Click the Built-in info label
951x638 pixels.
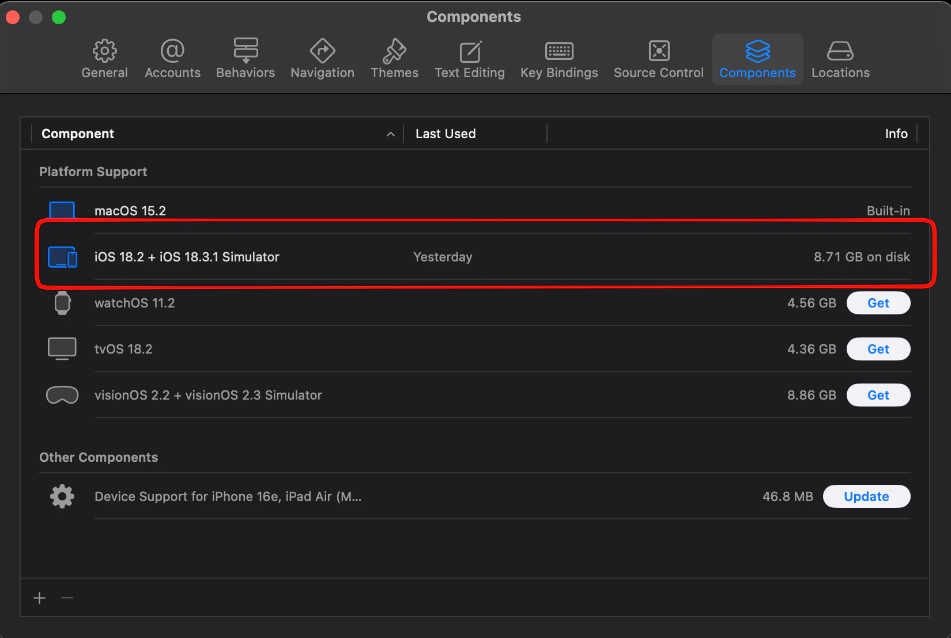[x=888, y=211]
